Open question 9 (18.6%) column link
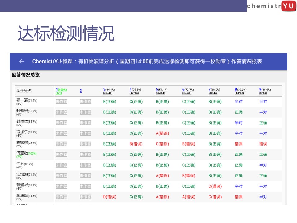The image size is (297, 223). tap(265, 91)
